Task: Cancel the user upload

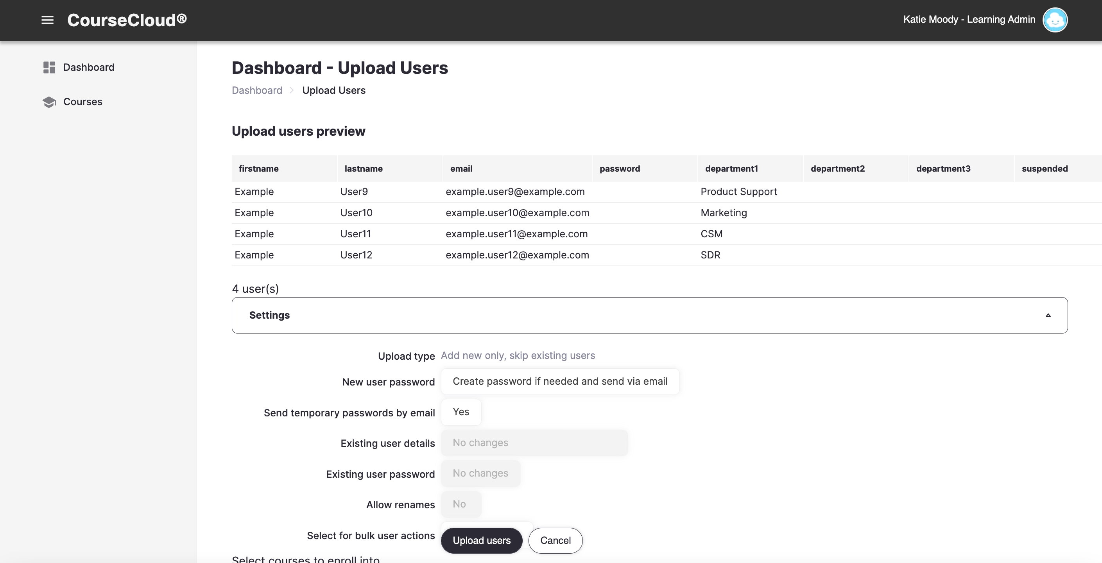Action: [x=555, y=540]
